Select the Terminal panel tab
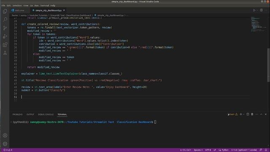 62,114
